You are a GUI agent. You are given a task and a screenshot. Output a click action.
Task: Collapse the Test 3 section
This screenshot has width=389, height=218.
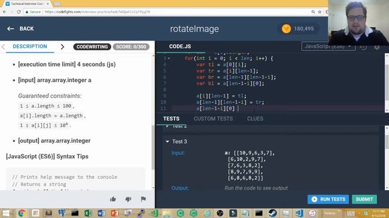(168, 141)
